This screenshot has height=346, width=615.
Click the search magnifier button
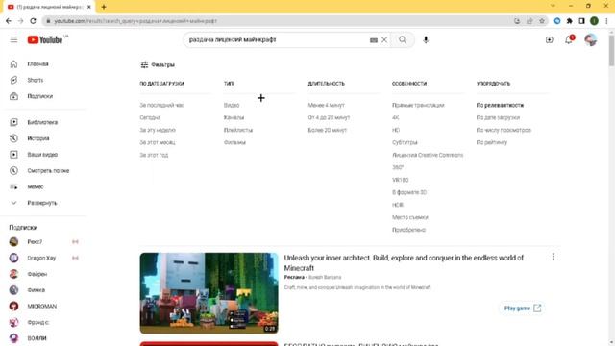pos(403,40)
